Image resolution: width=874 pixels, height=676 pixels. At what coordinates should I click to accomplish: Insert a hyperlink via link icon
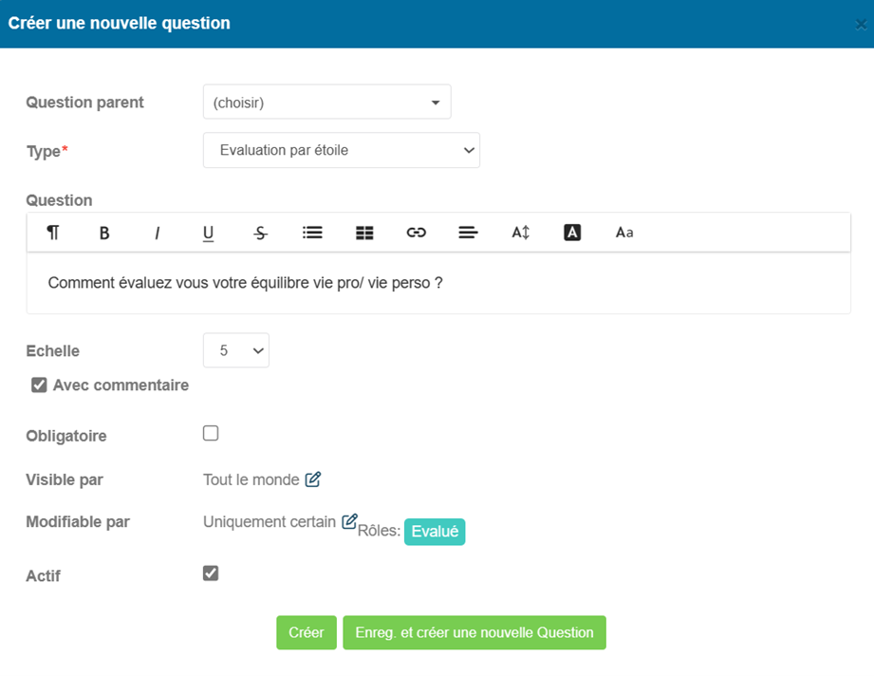(x=417, y=233)
